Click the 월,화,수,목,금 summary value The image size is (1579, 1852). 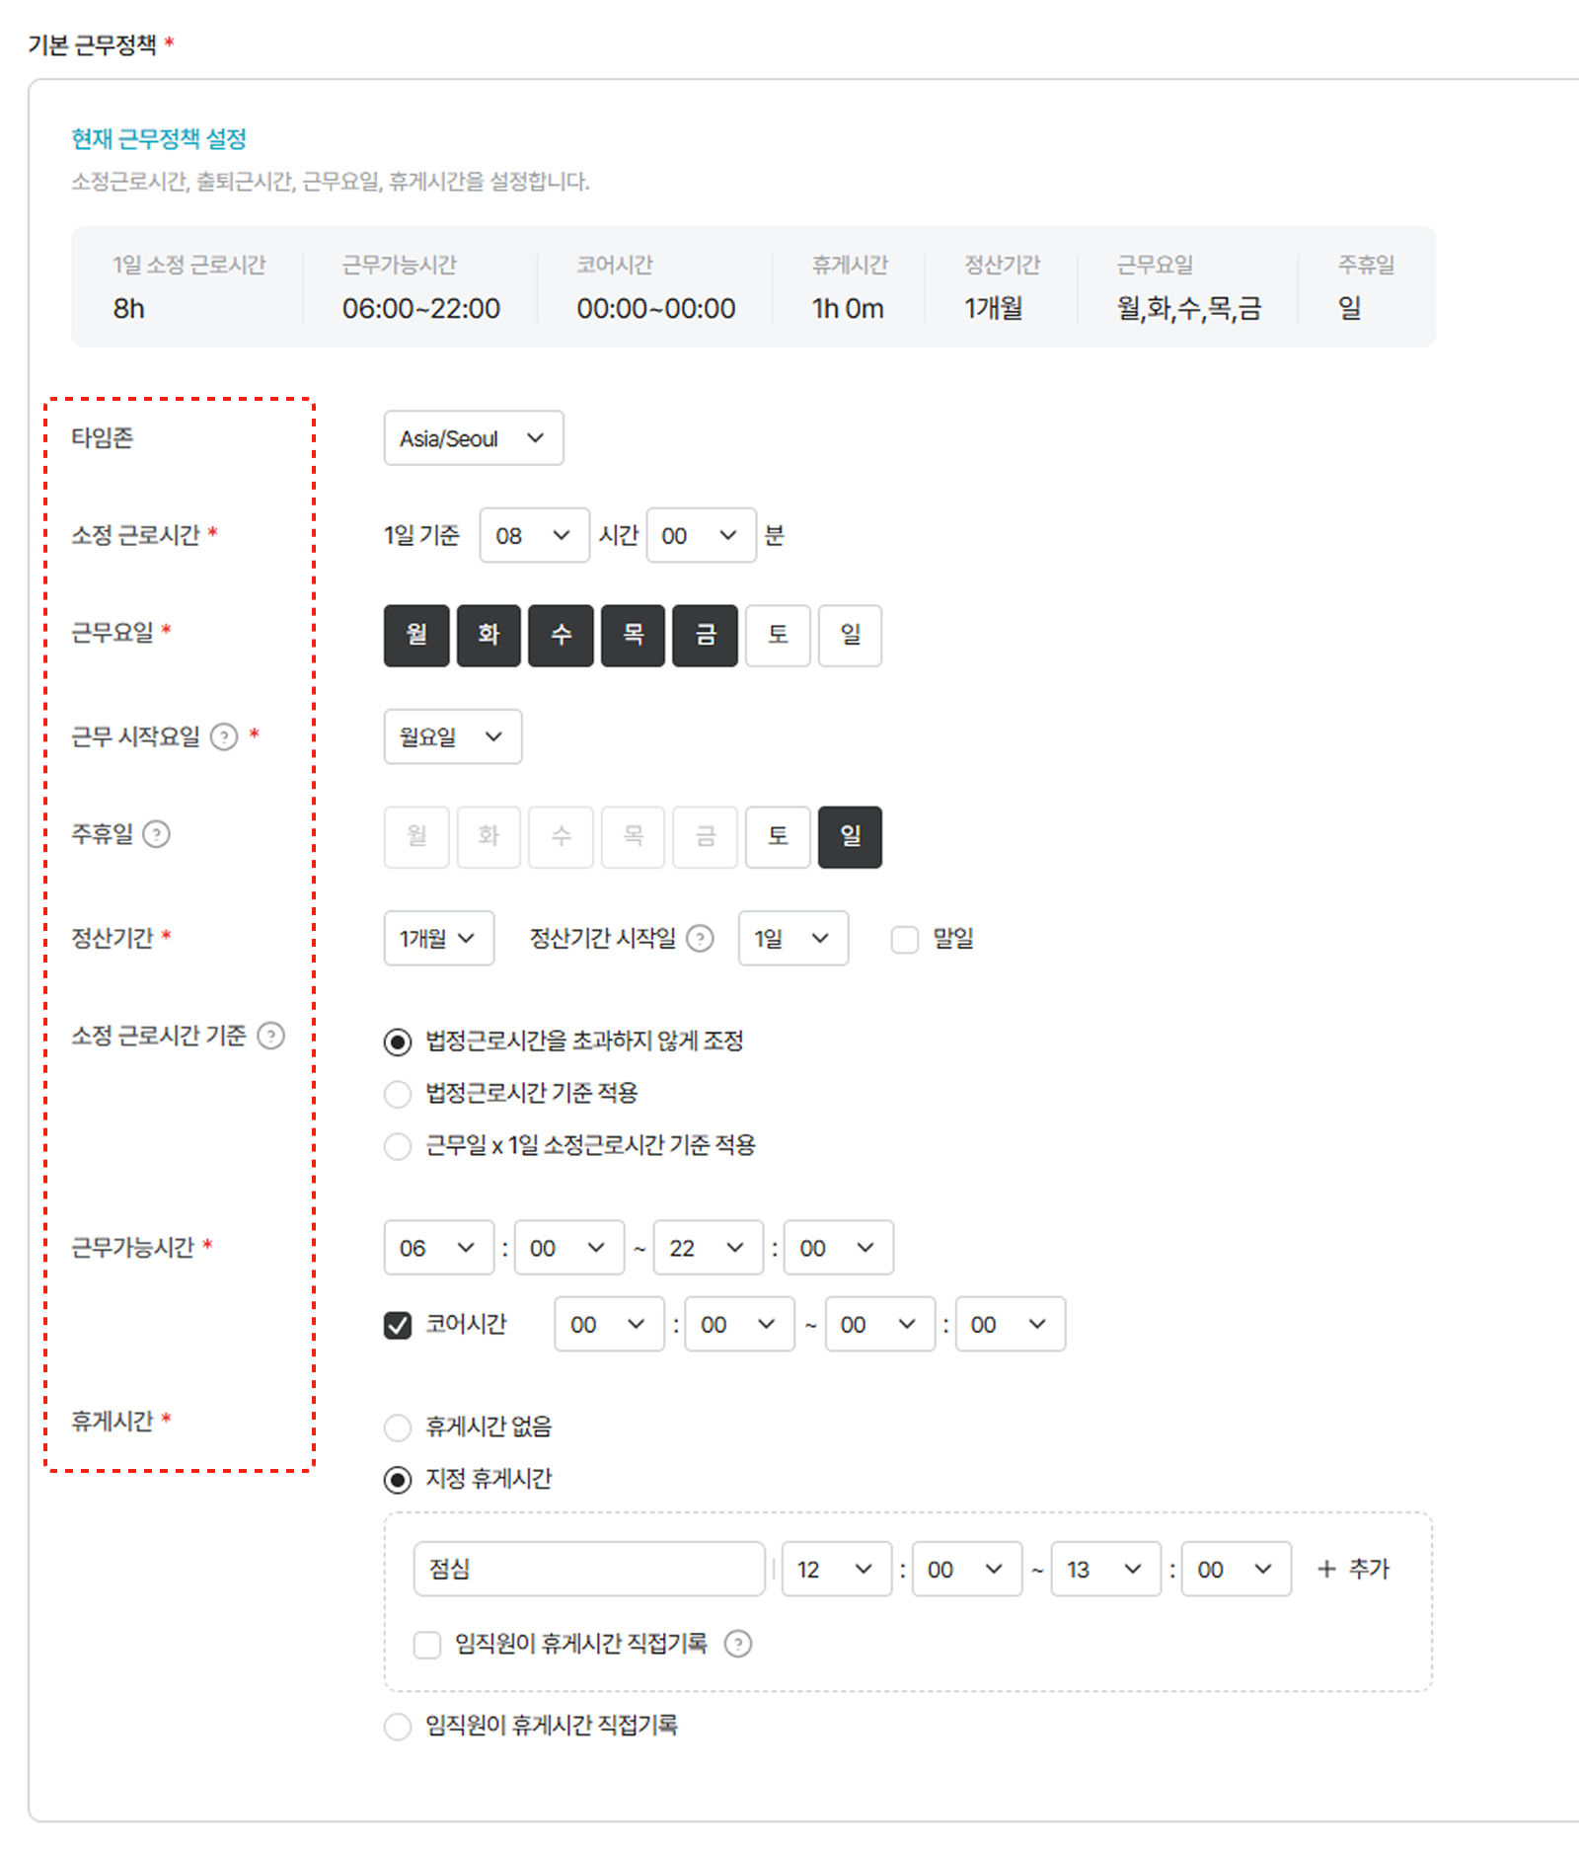click(x=1189, y=309)
